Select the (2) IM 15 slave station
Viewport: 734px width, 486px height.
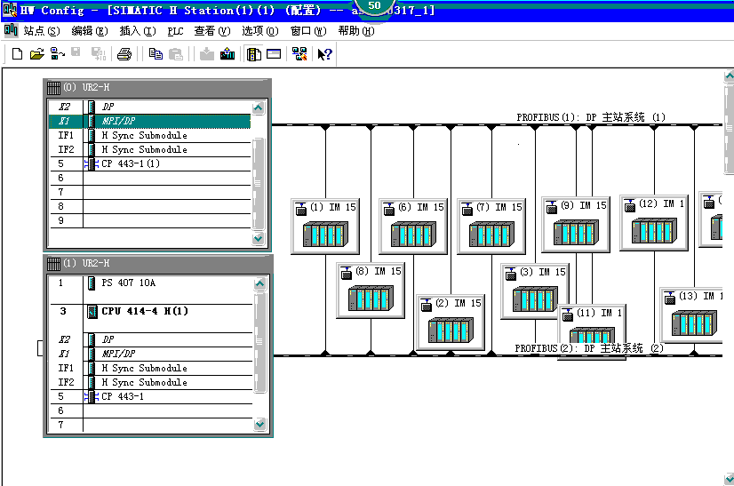pyautogui.click(x=451, y=323)
